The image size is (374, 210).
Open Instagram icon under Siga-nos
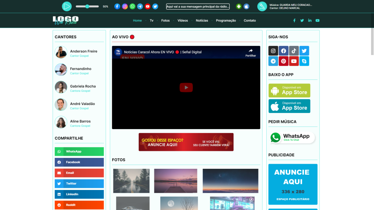[x=273, y=51]
